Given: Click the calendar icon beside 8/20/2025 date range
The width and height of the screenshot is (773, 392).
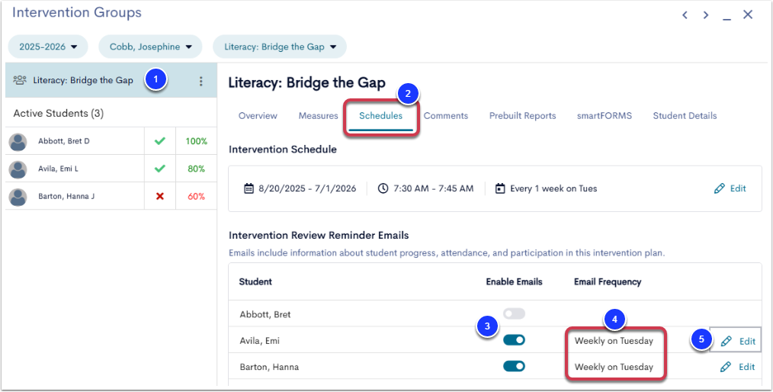Looking at the screenshot, I should pyautogui.click(x=249, y=188).
